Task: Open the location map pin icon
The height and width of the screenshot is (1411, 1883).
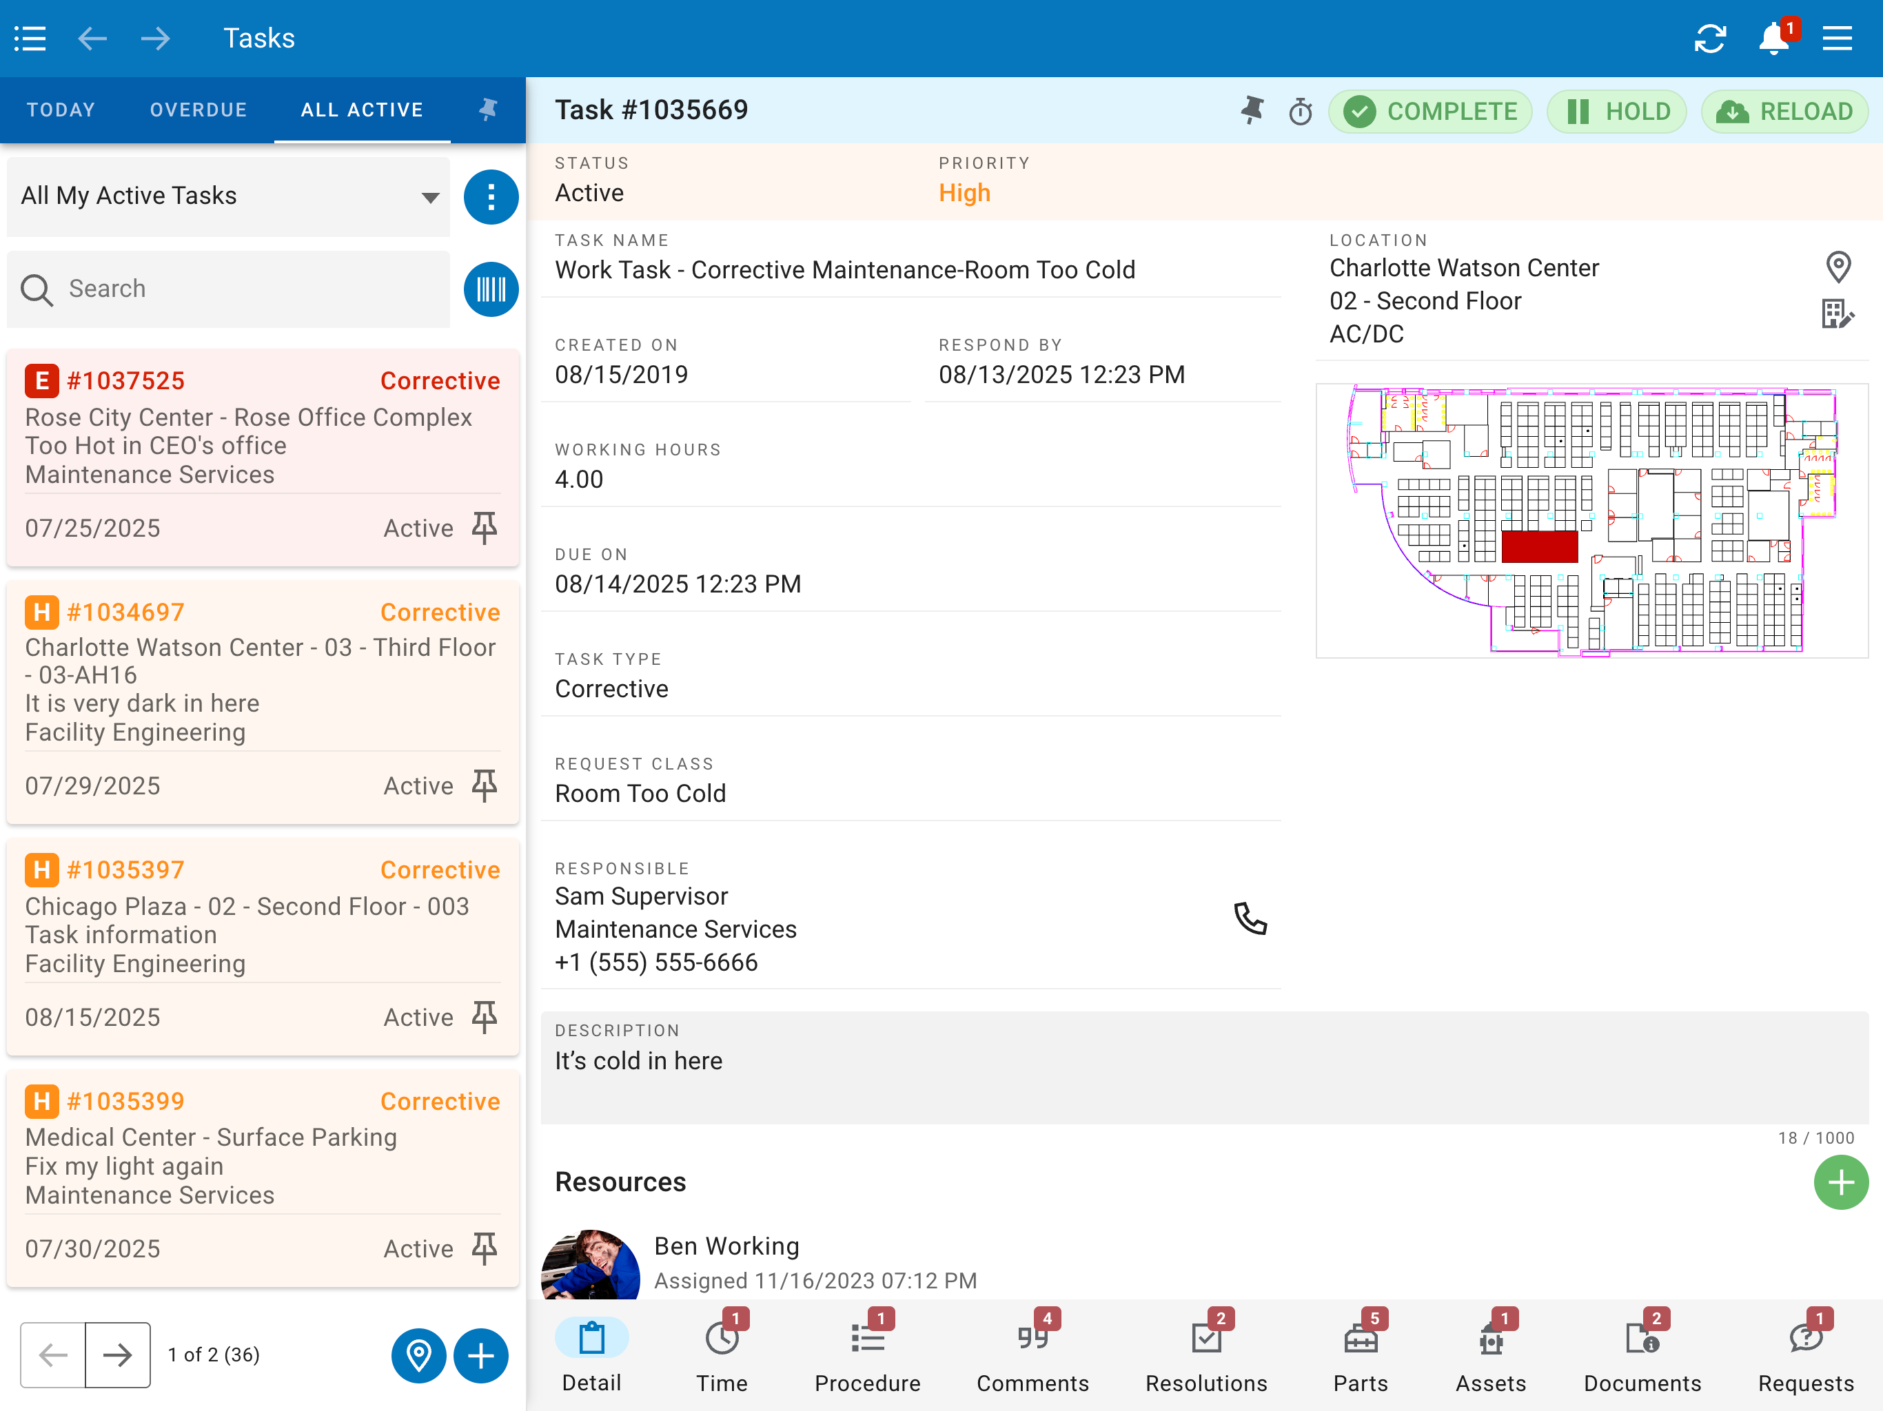Action: click(x=1838, y=267)
